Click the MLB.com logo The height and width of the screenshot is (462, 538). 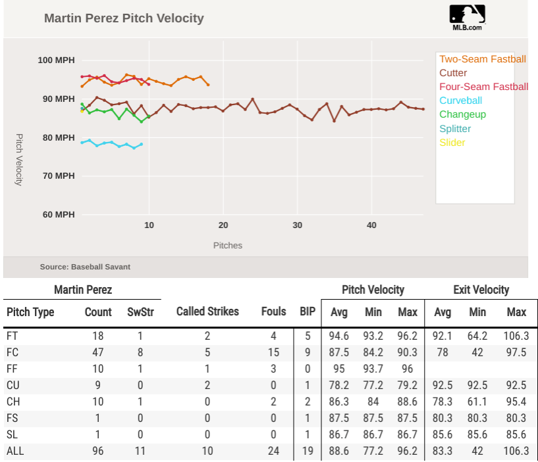click(x=467, y=18)
